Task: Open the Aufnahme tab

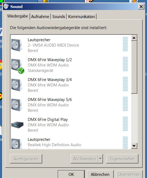Action: 40,17
